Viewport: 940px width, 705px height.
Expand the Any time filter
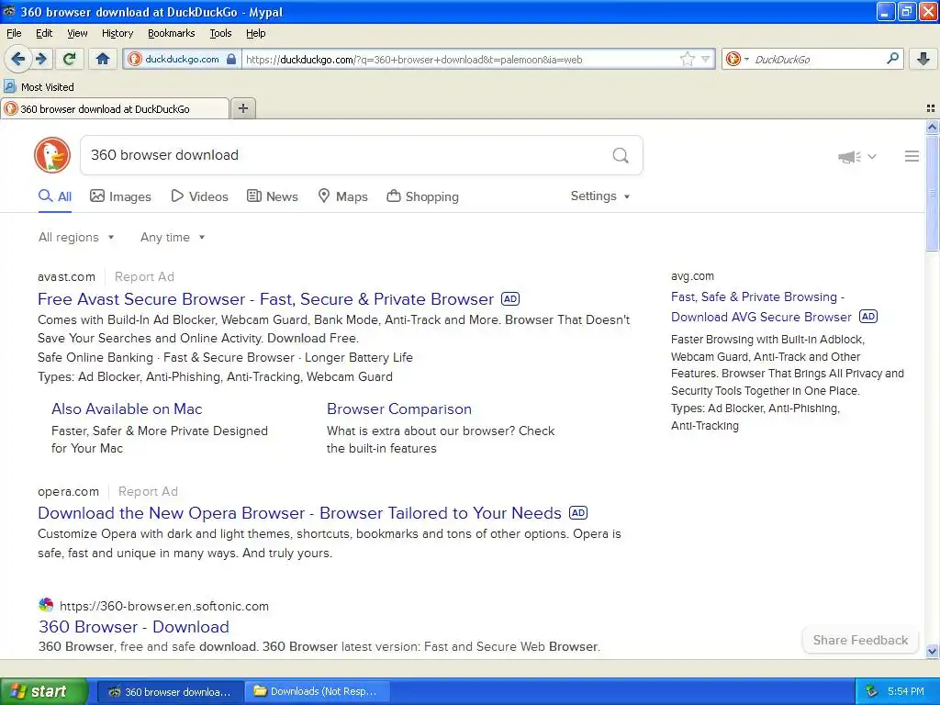click(173, 238)
